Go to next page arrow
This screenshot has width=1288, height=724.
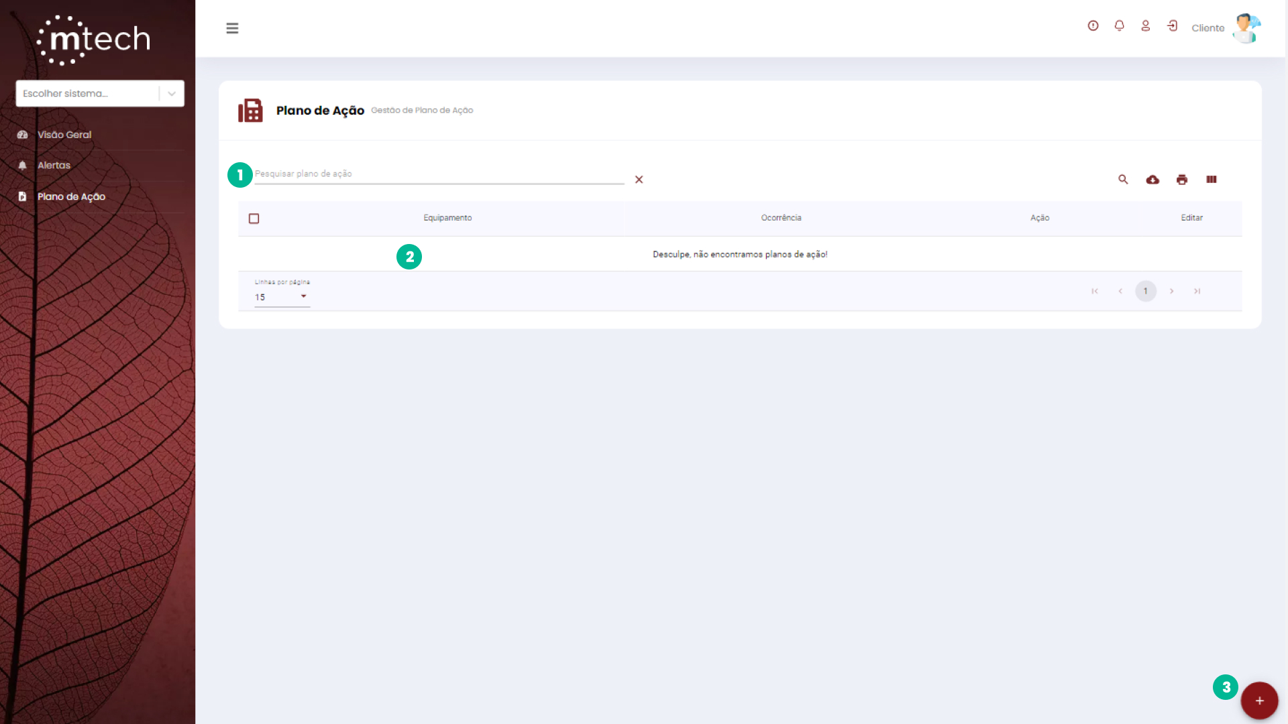pyautogui.click(x=1171, y=291)
